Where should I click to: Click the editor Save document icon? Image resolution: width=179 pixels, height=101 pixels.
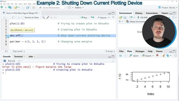(19, 17)
